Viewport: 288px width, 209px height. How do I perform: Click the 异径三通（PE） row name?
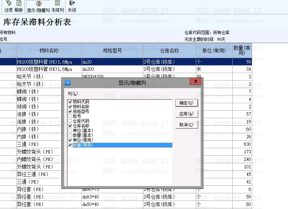coord(32,174)
